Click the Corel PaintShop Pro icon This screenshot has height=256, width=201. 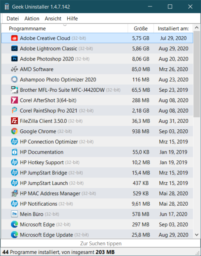[x=14, y=111]
